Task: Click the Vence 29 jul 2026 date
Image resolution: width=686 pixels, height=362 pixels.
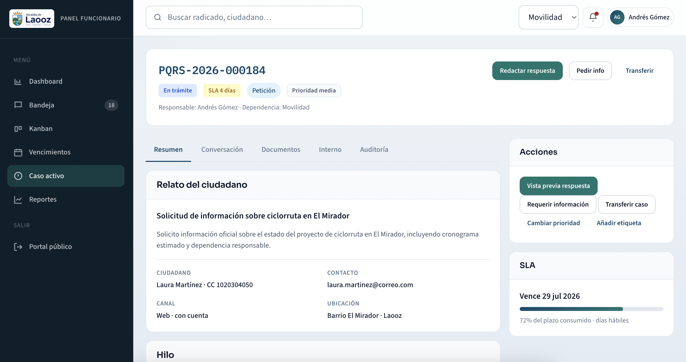Action: pos(549,296)
